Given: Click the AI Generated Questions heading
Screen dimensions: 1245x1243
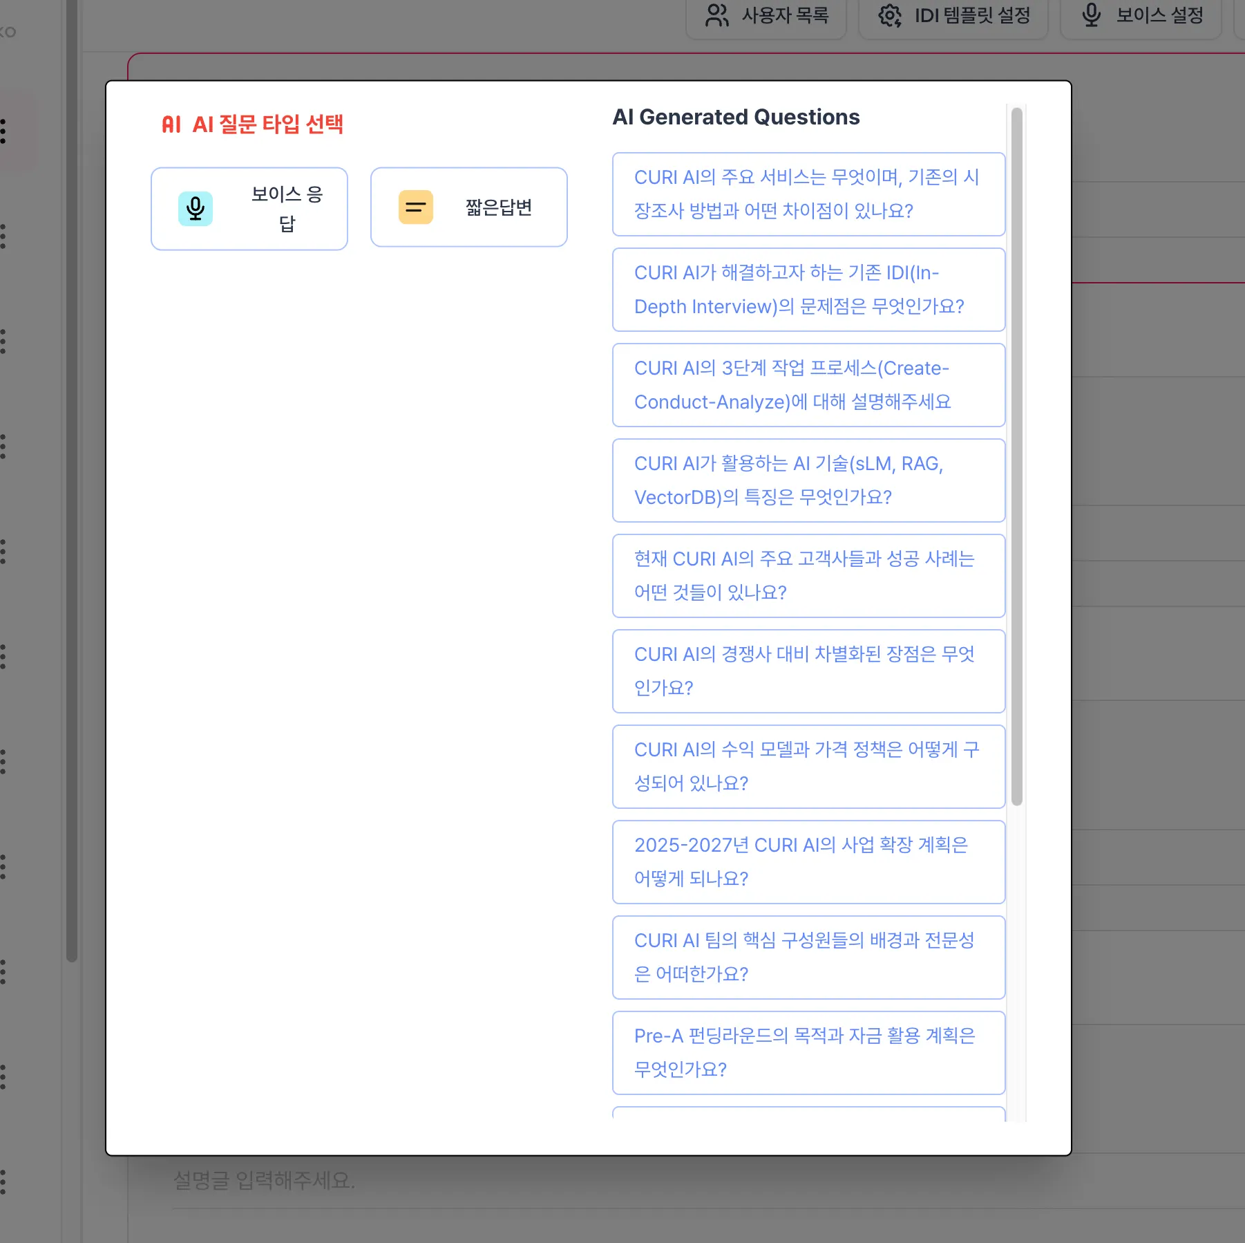Looking at the screenshot, I should (x=736, y=118).
